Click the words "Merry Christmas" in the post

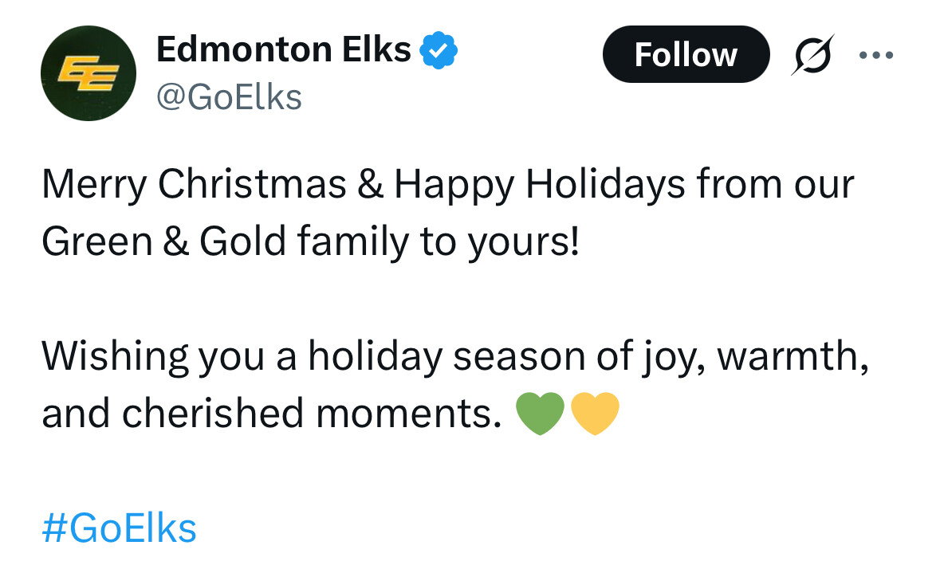pyautogui.click(x=194, y=185)
